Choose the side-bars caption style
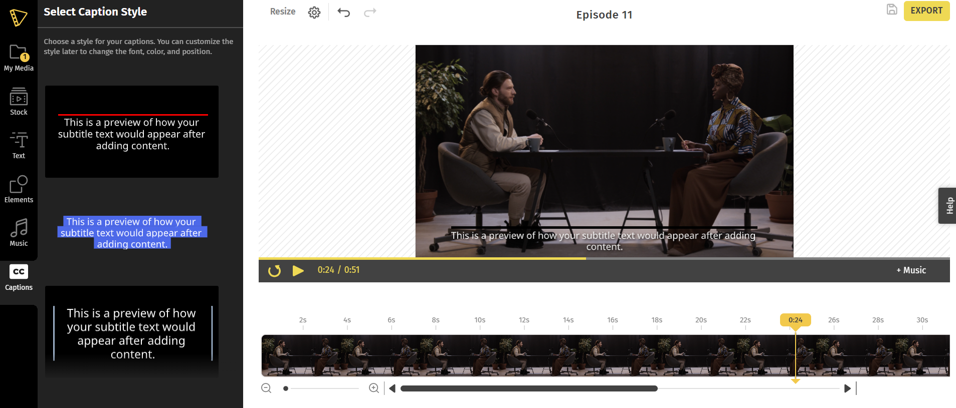Viewport: 956px width, 408px height. 132,332
